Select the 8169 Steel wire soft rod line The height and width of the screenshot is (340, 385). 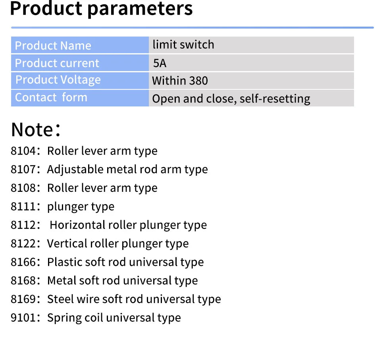(x=115, y=299)
